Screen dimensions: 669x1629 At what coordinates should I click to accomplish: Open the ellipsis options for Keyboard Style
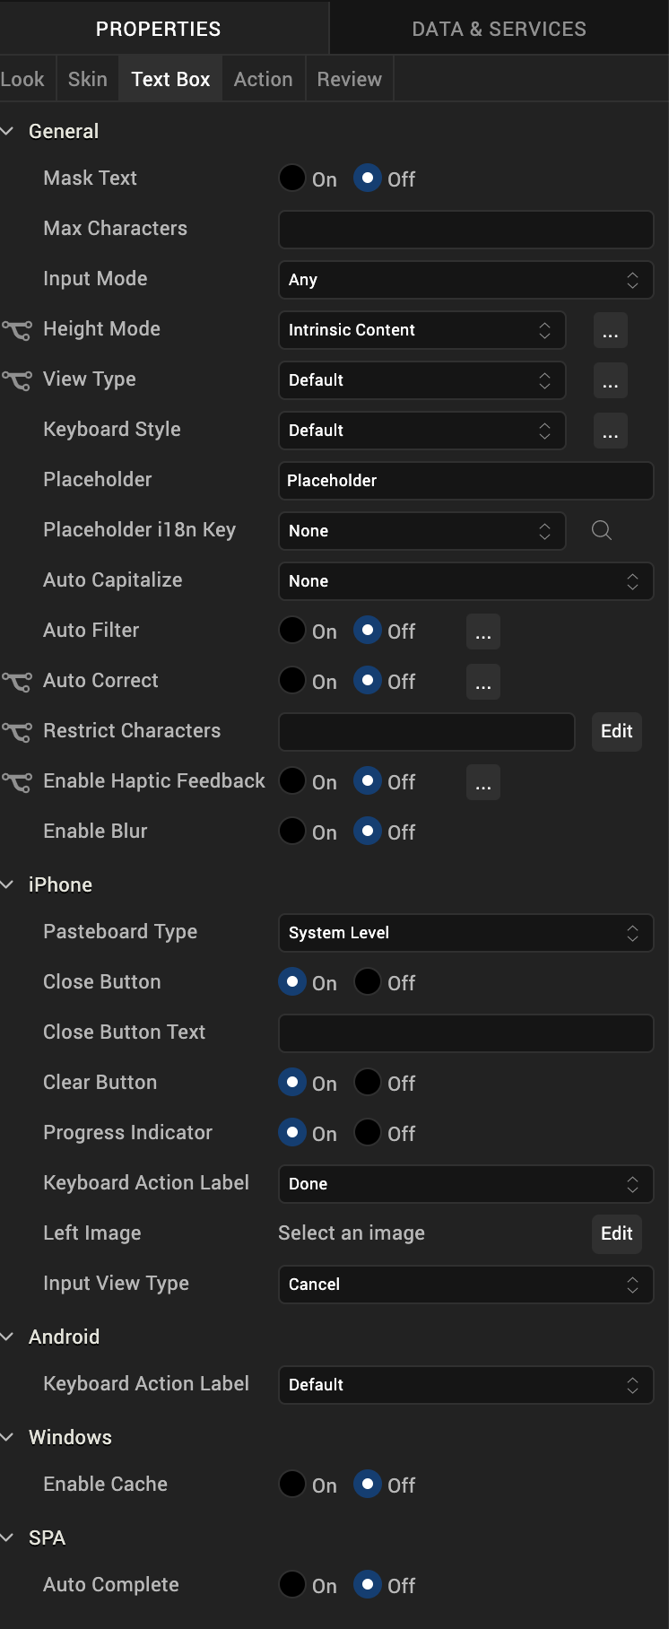[x=610, y=431]
